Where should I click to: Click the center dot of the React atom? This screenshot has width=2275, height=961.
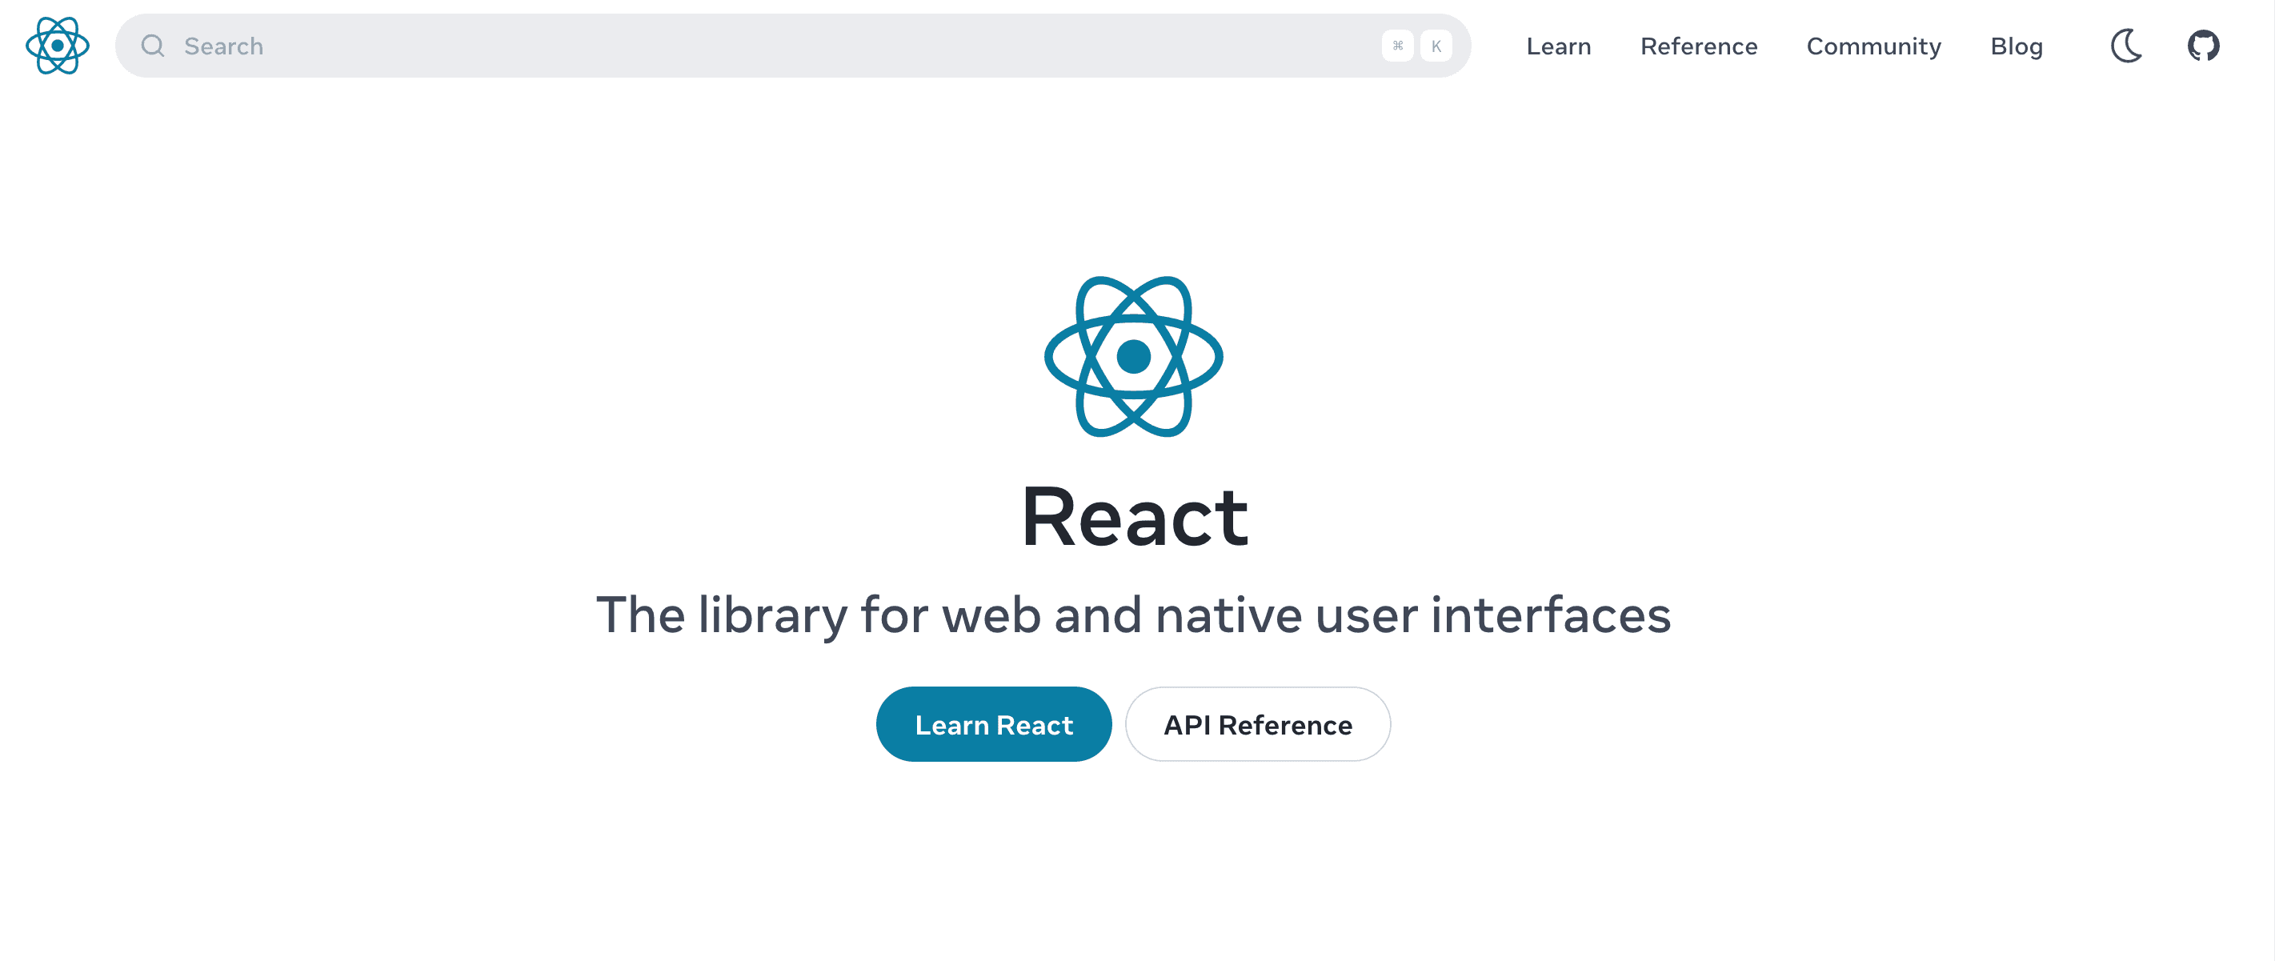pyautogui.click(x=1134, y=357)
